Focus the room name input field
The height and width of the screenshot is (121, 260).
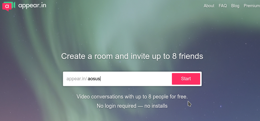pos(129,79)
